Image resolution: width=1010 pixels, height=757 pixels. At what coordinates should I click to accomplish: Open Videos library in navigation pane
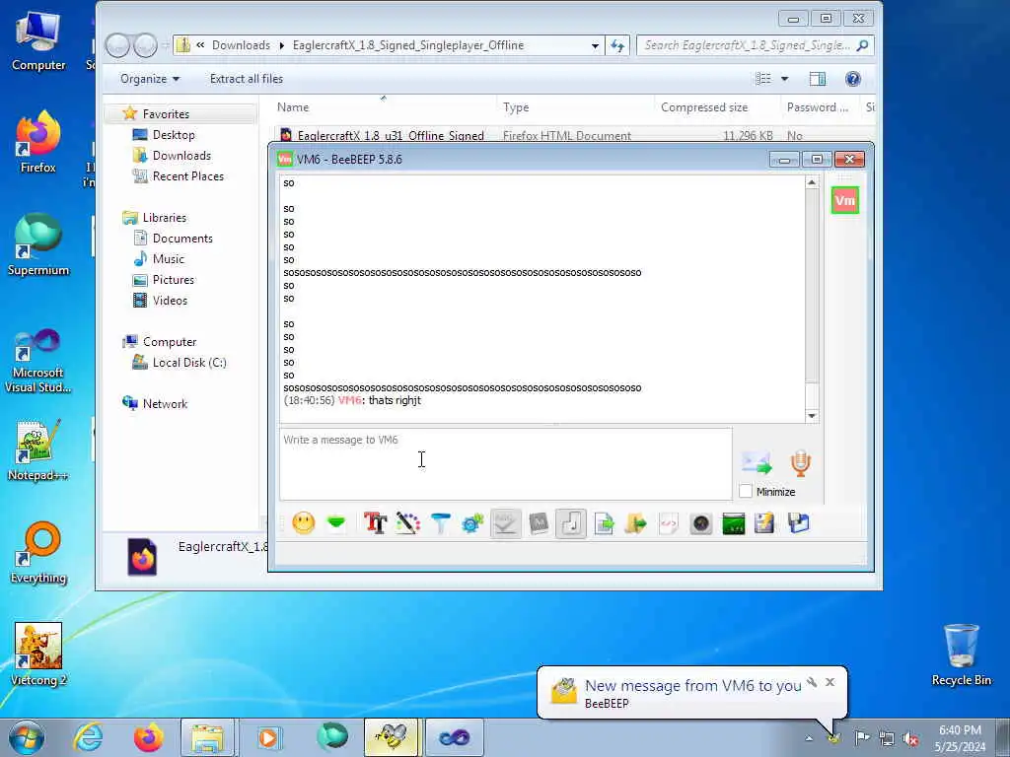[170, 300]
